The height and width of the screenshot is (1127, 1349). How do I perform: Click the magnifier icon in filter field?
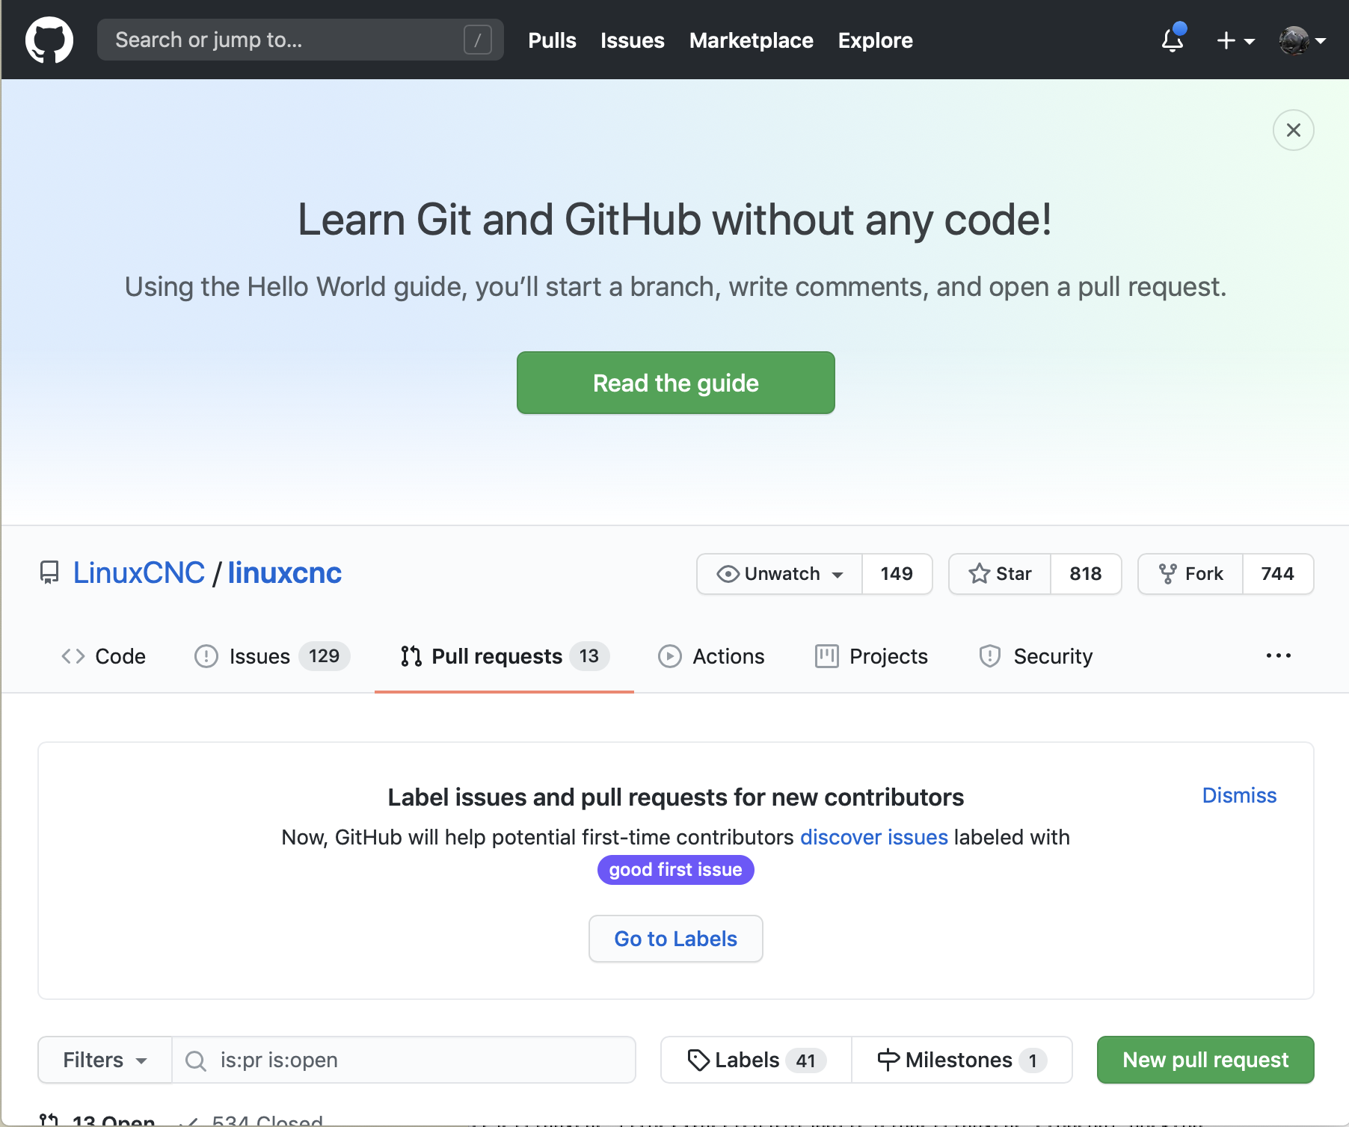195,1060
